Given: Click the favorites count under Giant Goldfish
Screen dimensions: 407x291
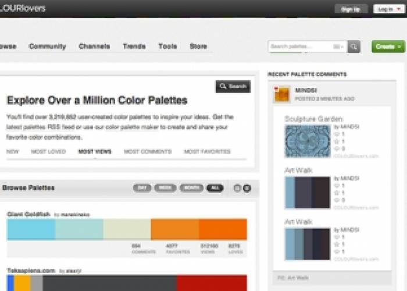Looking at the screenshot, I should 178,249.
